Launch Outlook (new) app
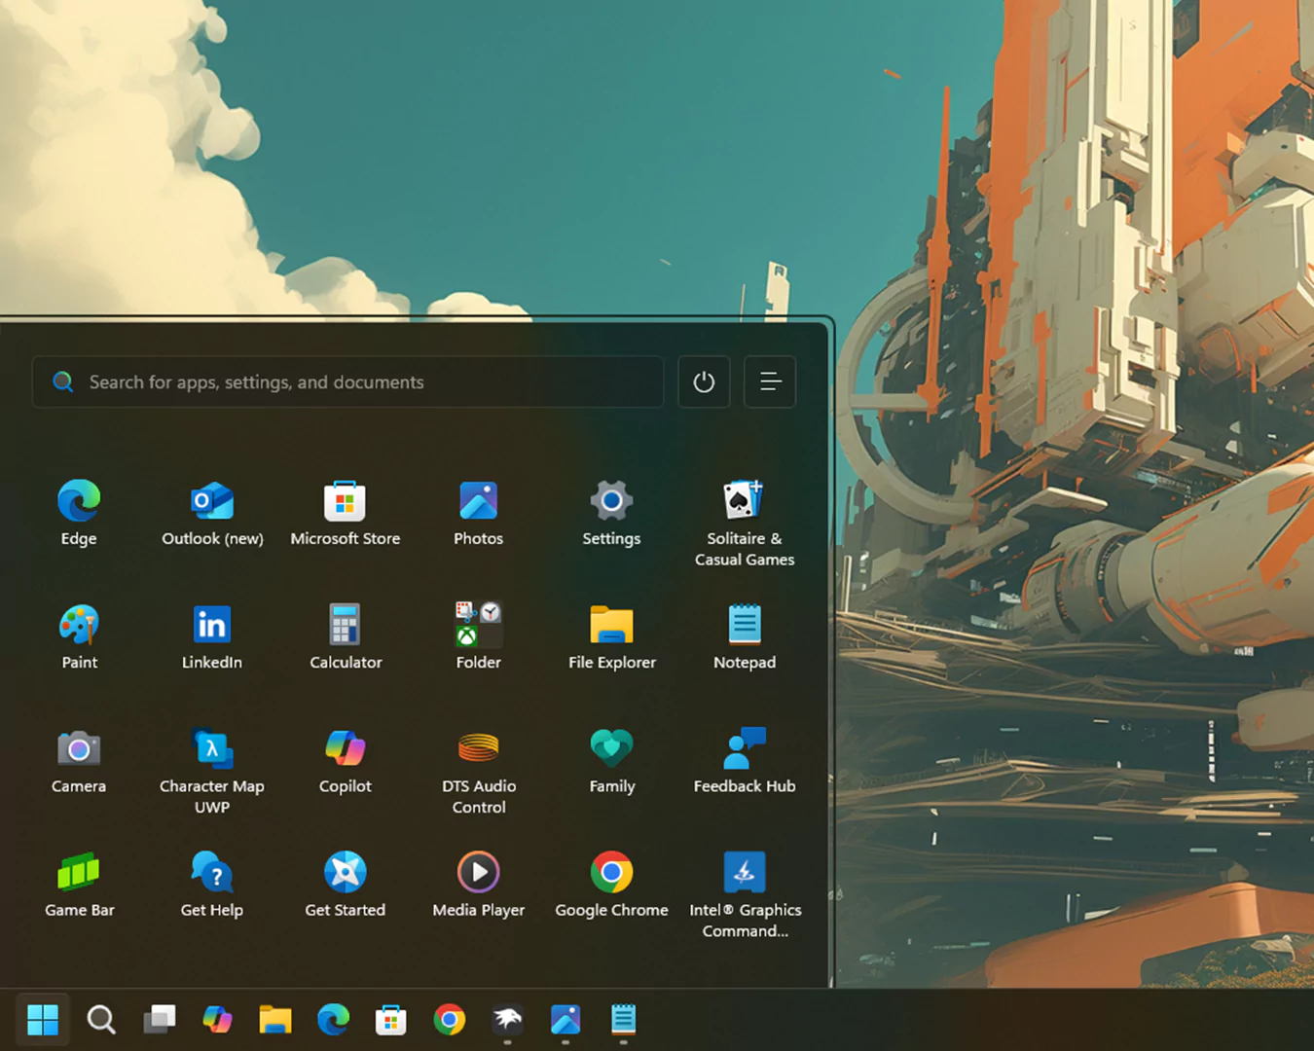Viewport: 1314px width, 1051px height. (x=212, y=513)
